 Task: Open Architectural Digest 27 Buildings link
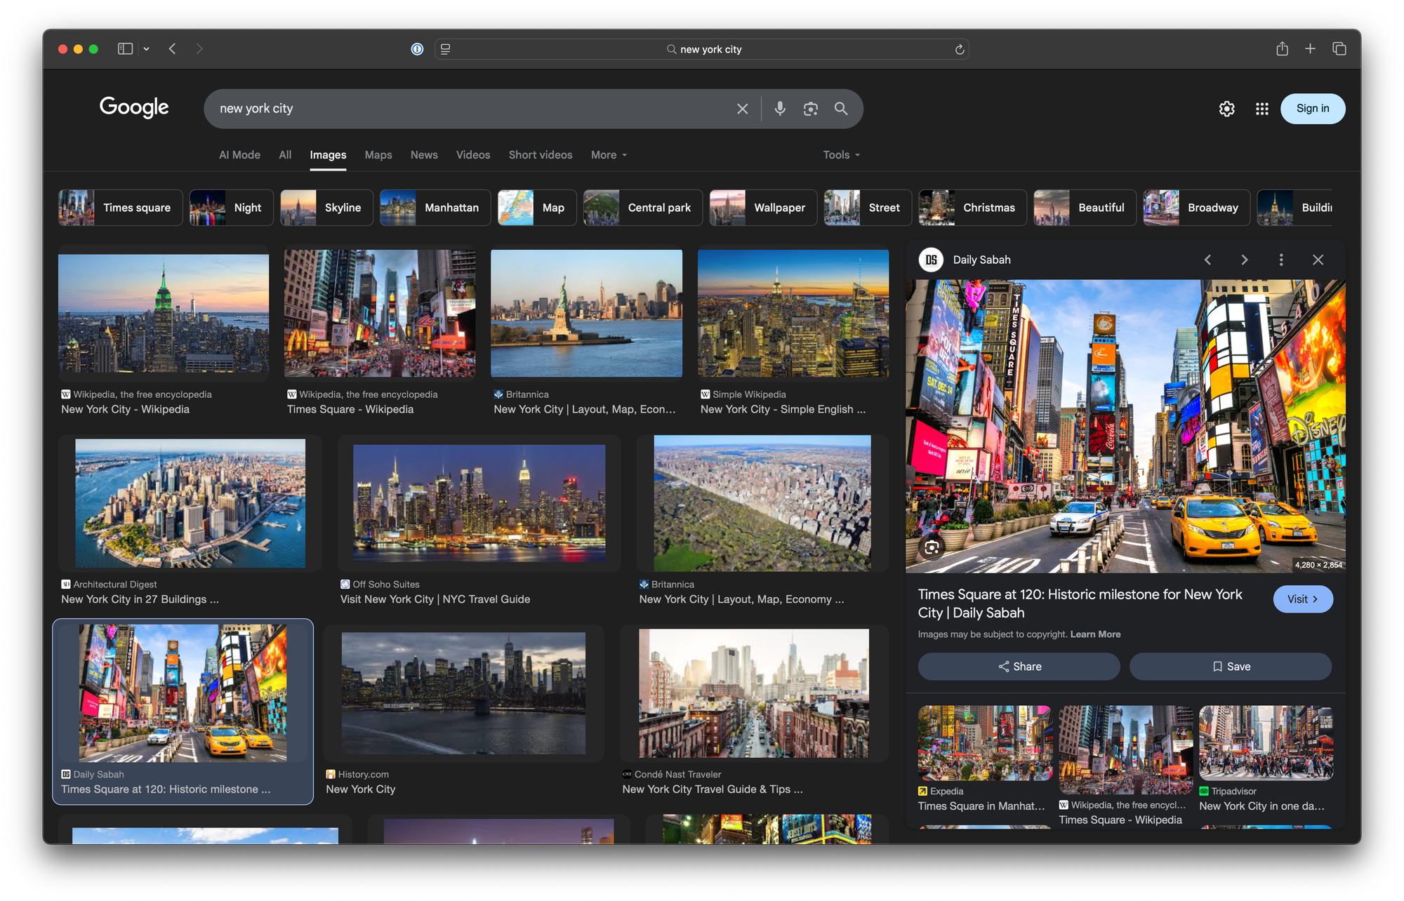pyautogui.click(x=140, y=599)
